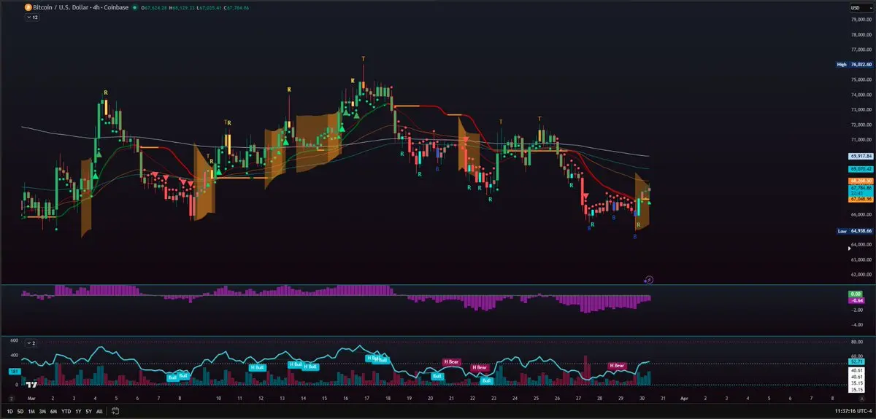
Task: Click the Mar label on the time axis
Action: click(x=31, y=399)
